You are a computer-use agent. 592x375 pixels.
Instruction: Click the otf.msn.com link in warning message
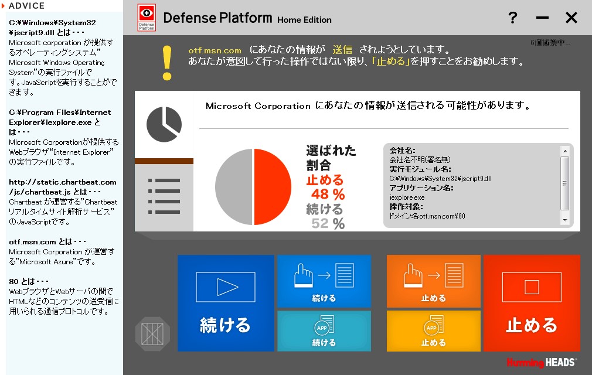[215, 51]
